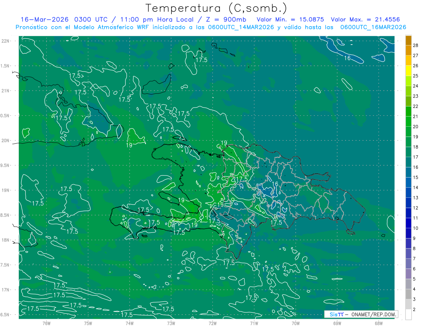Click the yellow color scale swatch between 25 and 26
This screenshot has height=328, width=425.
(x=408, y=71)
